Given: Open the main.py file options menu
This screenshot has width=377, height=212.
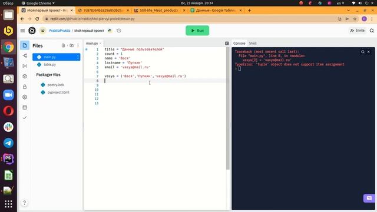Looking at the screenshot, I should 78,57.
